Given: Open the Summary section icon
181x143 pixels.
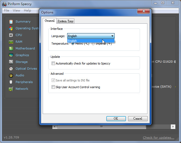Looking at the screenshot, I should (11, 22).
